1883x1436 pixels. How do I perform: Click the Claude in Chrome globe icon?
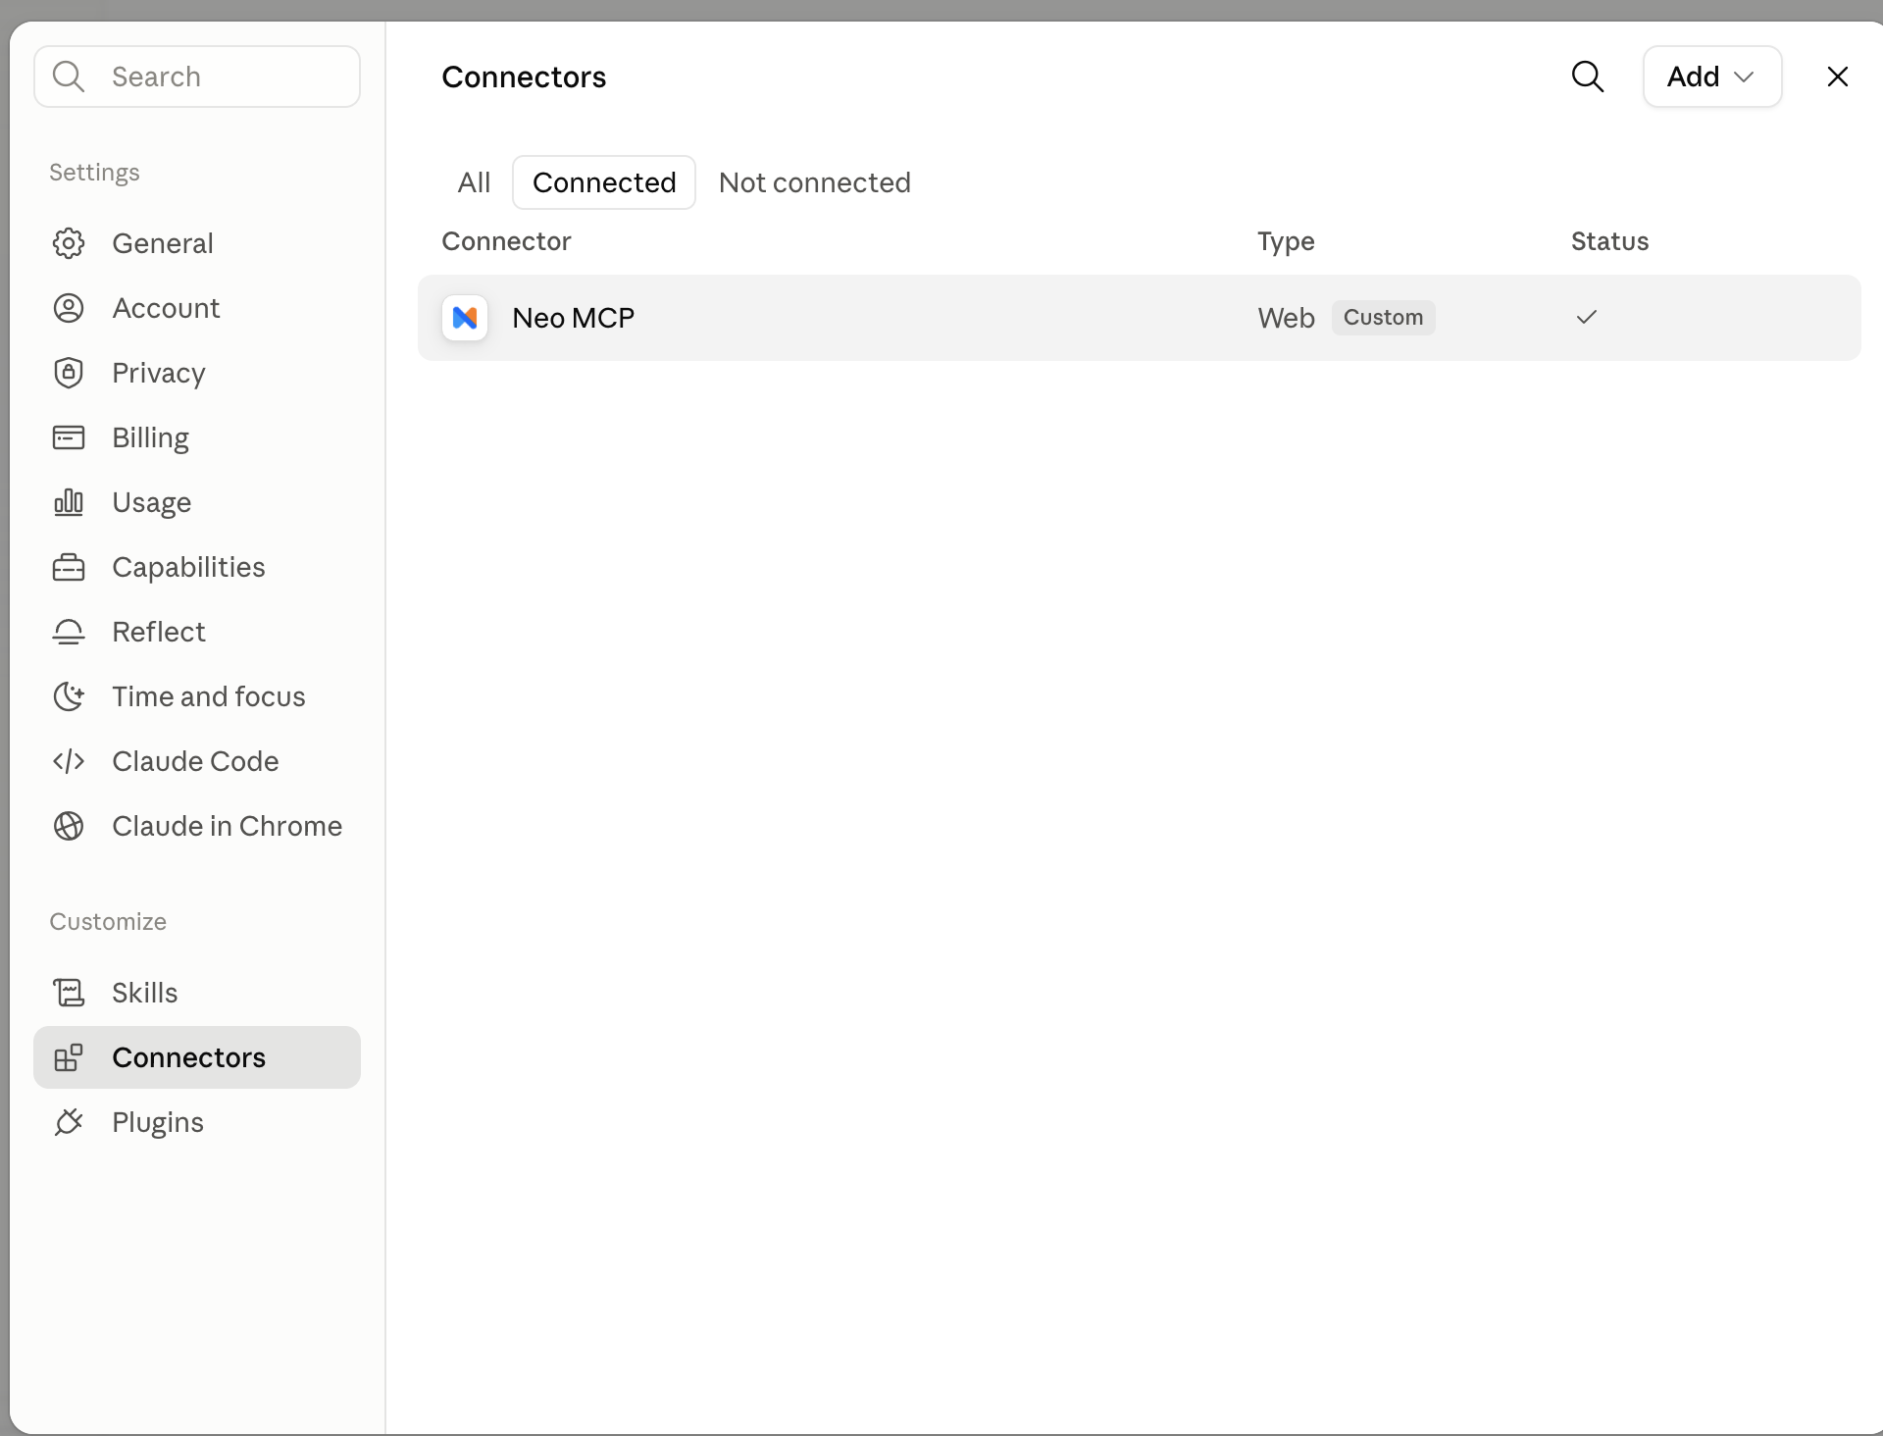69,826
